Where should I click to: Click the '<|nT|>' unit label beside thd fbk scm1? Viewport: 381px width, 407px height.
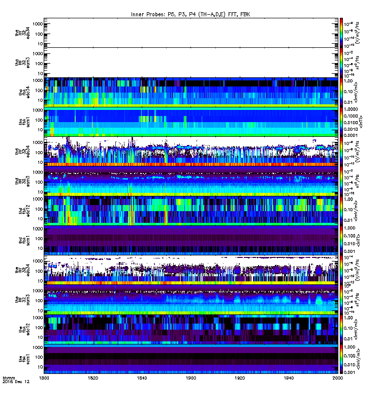(358, 240)
